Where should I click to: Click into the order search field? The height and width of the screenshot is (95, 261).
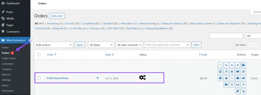[x=226, y=36]
